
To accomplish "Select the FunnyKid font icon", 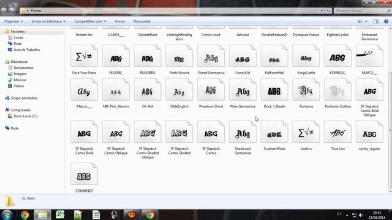I will click(x=243, y=56).
